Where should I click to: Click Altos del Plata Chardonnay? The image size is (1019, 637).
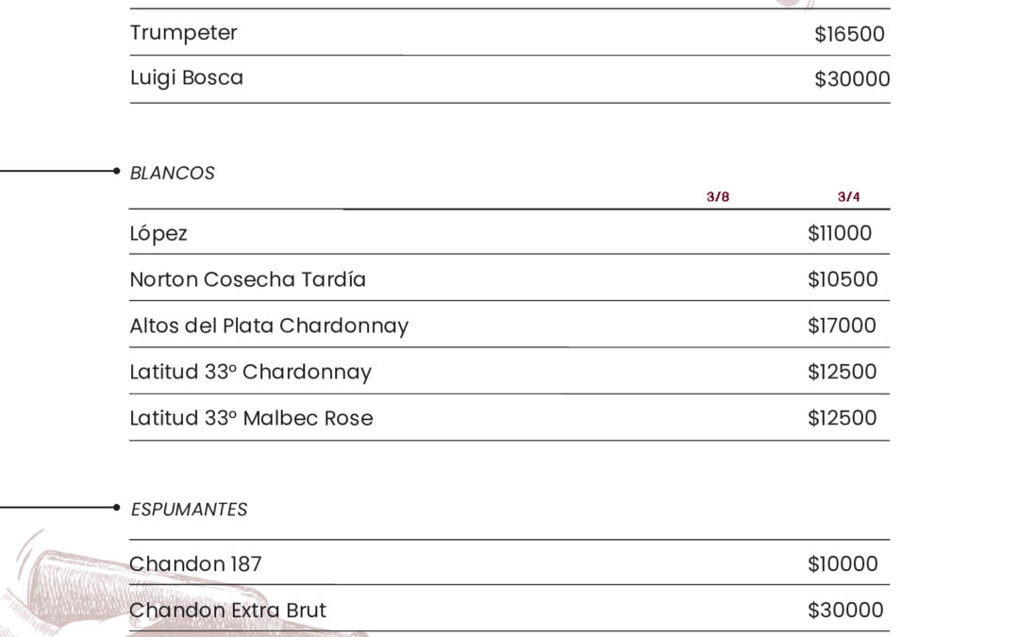pos(269,327)
